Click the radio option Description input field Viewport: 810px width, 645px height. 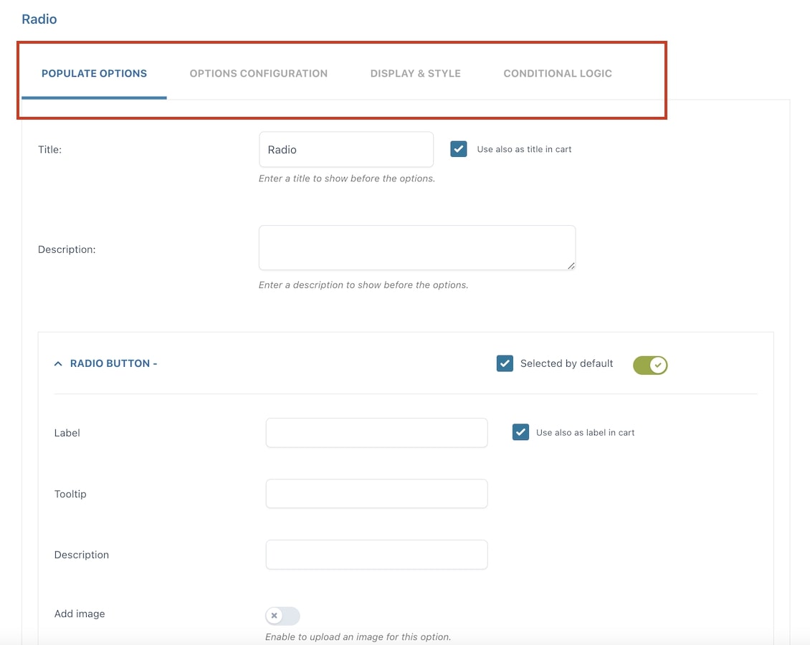[x=376, y=555]
